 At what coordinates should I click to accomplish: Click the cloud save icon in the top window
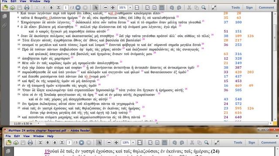pyautogui.click(x=13, y=8)
